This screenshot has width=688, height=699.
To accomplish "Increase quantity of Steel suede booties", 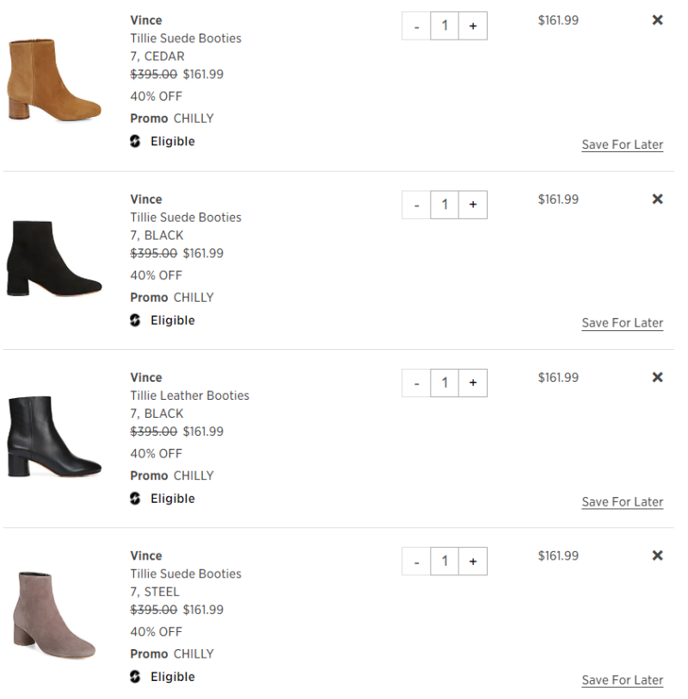I will coord(473,561).
